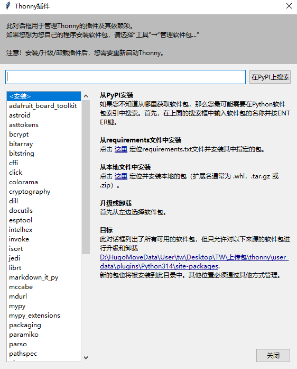Viewport: 297px width, 369px height.
Task: Click the 在PyPI上搜索 button
Action: [270, 77]
